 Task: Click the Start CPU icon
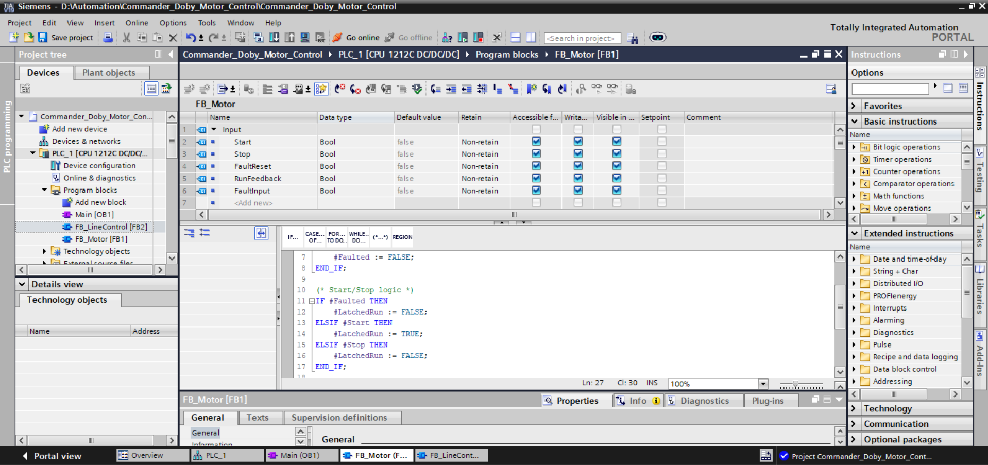click(463, 38)
